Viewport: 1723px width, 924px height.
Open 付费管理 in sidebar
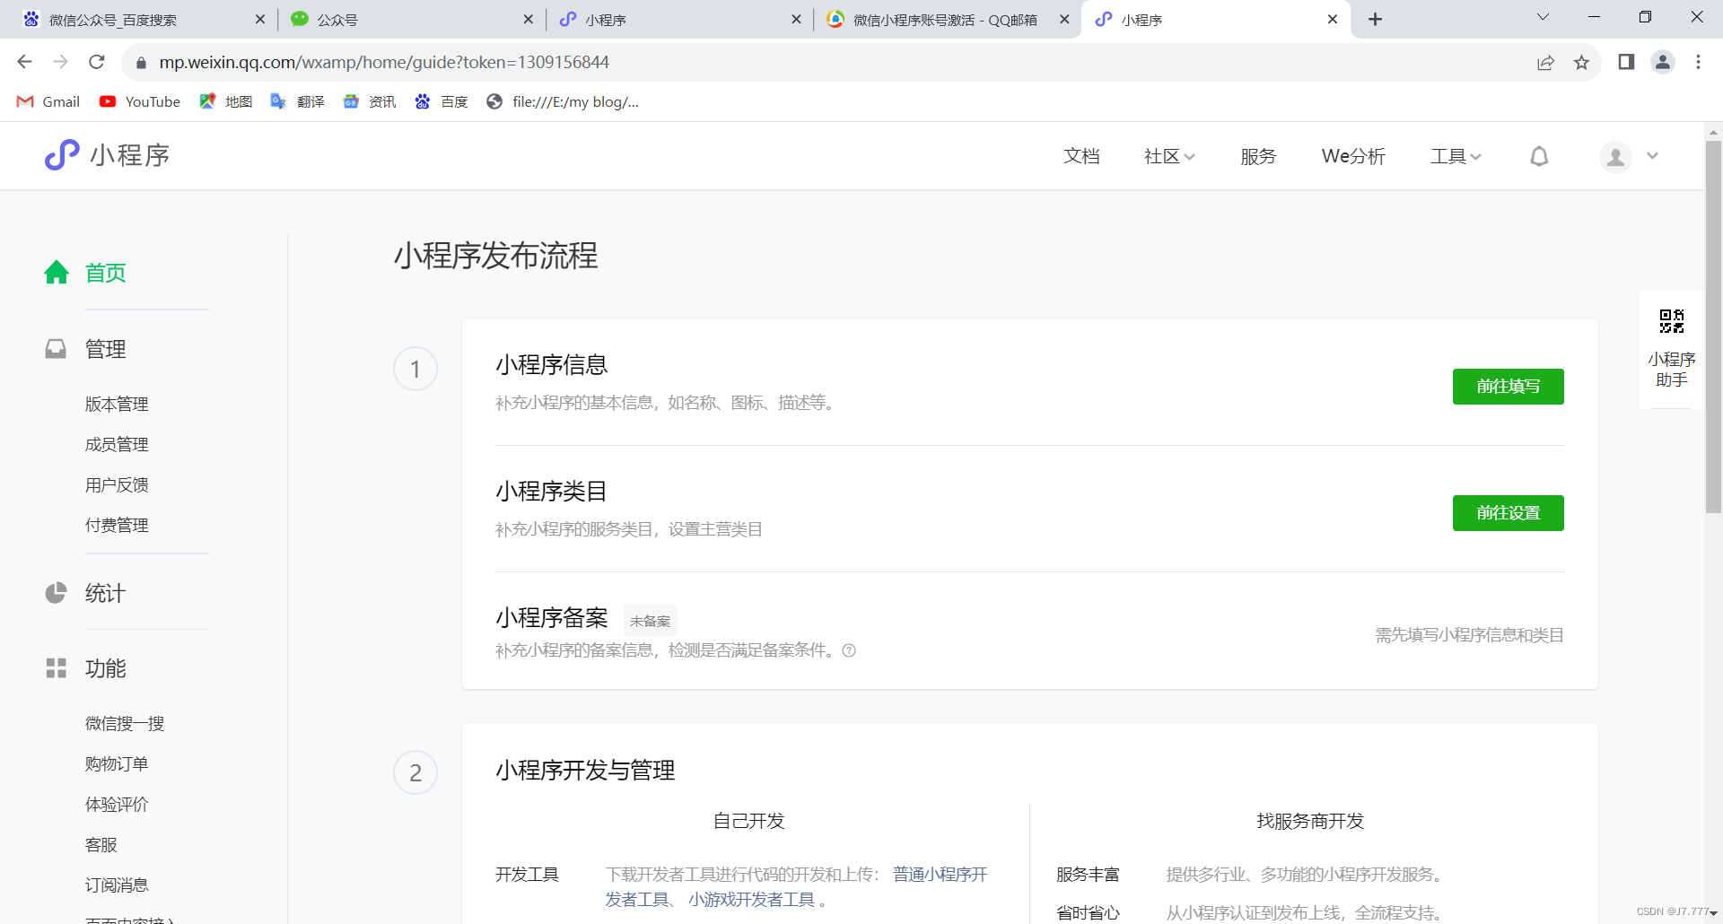[117, 526]
